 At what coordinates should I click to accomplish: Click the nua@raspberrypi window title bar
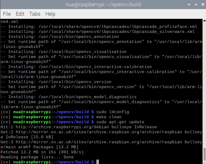tap(103, 4)
